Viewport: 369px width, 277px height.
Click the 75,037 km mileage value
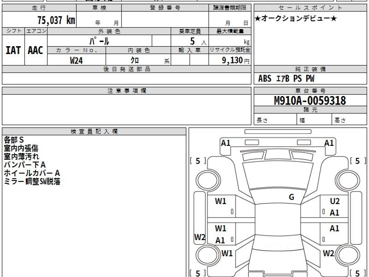pyautogui.click(x=56, y=20)
